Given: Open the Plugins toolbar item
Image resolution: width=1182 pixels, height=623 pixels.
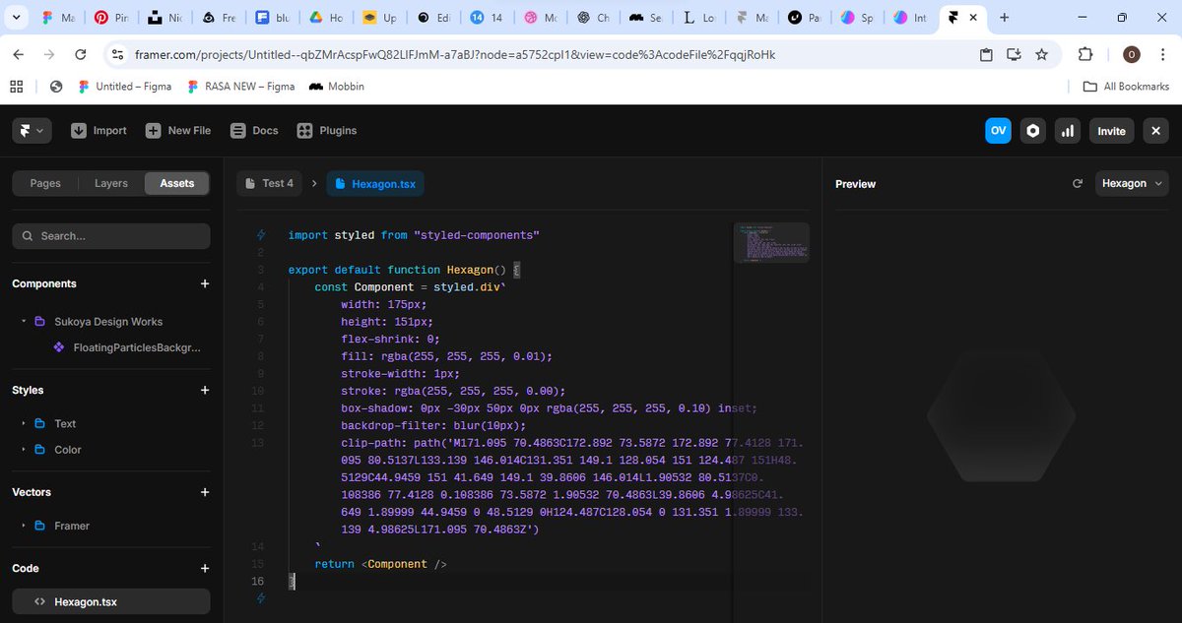Looking at the screenshot, I should (x=327, y=130).
